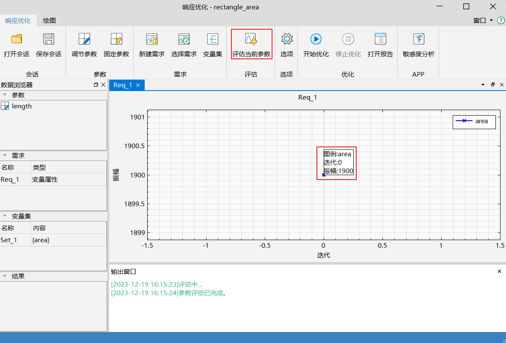Open the 打开报告 report button
The image size is (506, 343).
click(380, 39)
